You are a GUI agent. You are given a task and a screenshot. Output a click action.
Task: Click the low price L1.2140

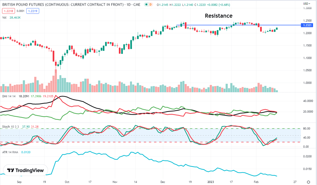pyautogui.click(x=188, y=5)
